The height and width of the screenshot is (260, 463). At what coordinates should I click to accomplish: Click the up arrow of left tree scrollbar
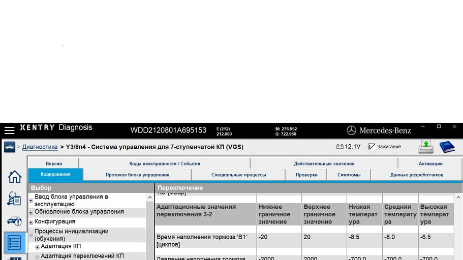pos(150,198)
